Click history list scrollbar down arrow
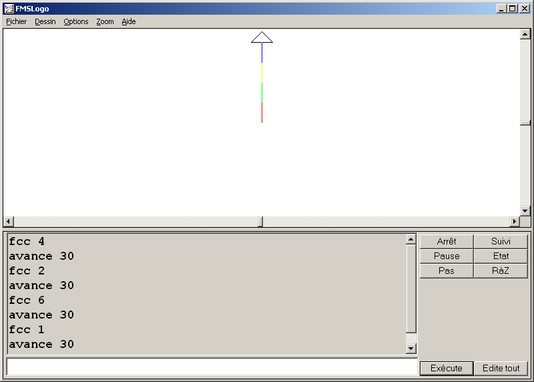534x382 pixels. (x=411, y=348)
